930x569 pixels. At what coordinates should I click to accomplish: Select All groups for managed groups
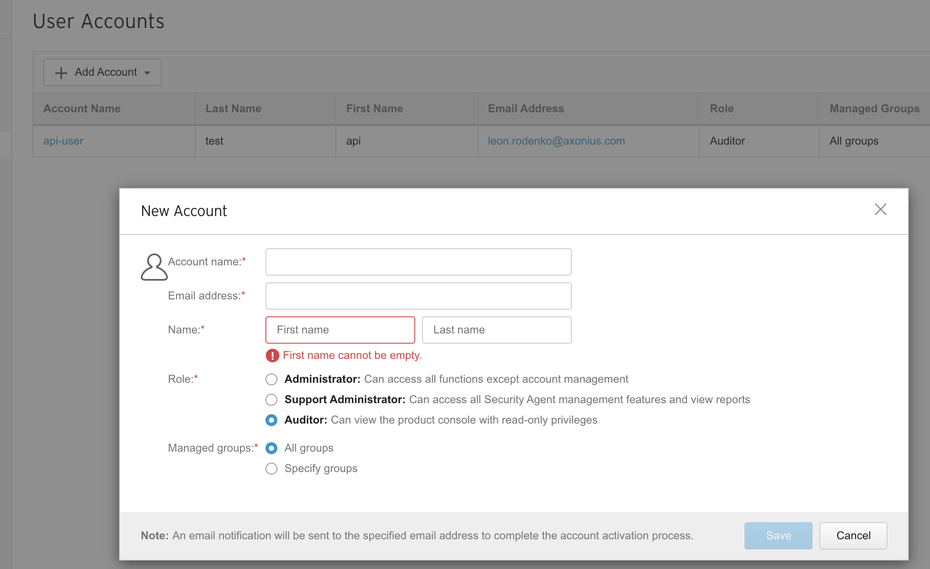pos(271,448)
